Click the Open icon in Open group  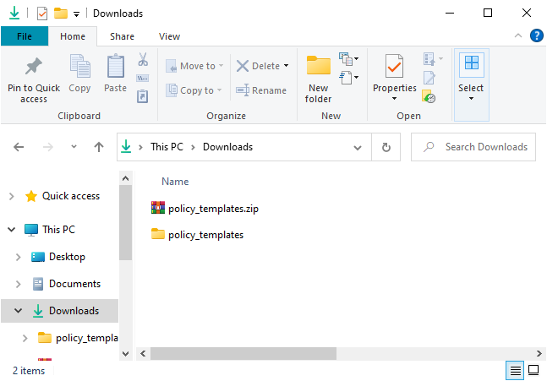[429, 58]
